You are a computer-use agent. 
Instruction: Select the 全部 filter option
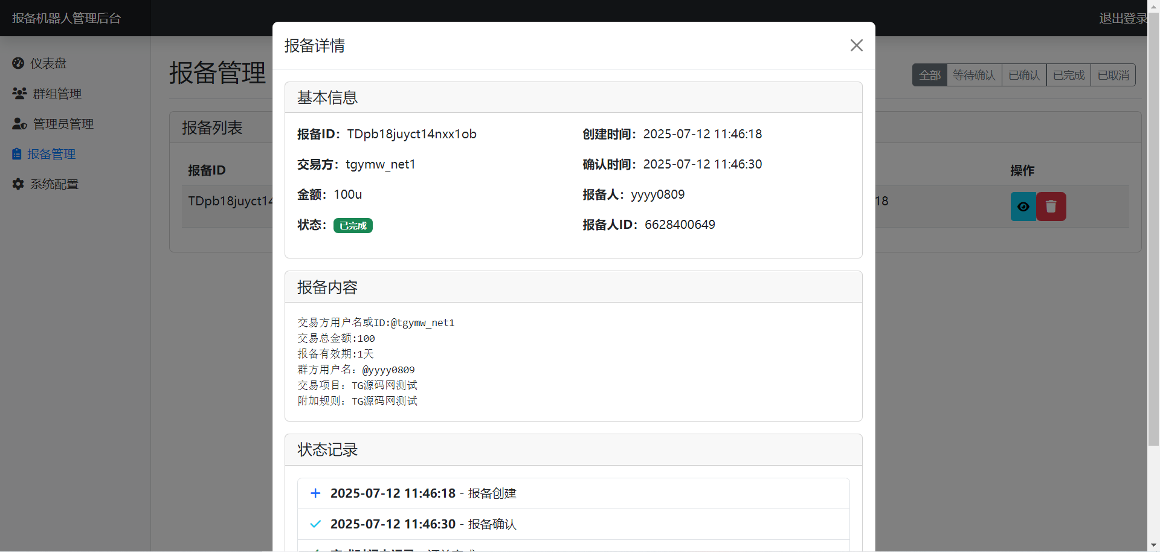point(929,75)
